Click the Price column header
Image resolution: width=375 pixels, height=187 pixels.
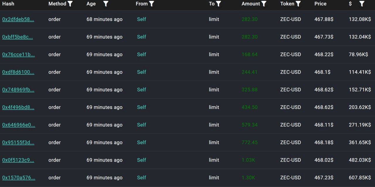click(x=321, y=4)
